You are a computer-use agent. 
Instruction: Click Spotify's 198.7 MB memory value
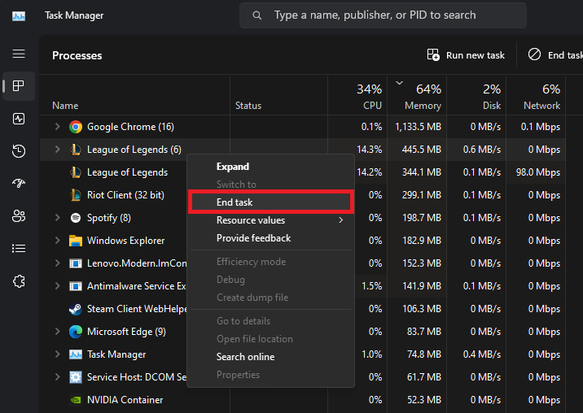pos(422,218)
